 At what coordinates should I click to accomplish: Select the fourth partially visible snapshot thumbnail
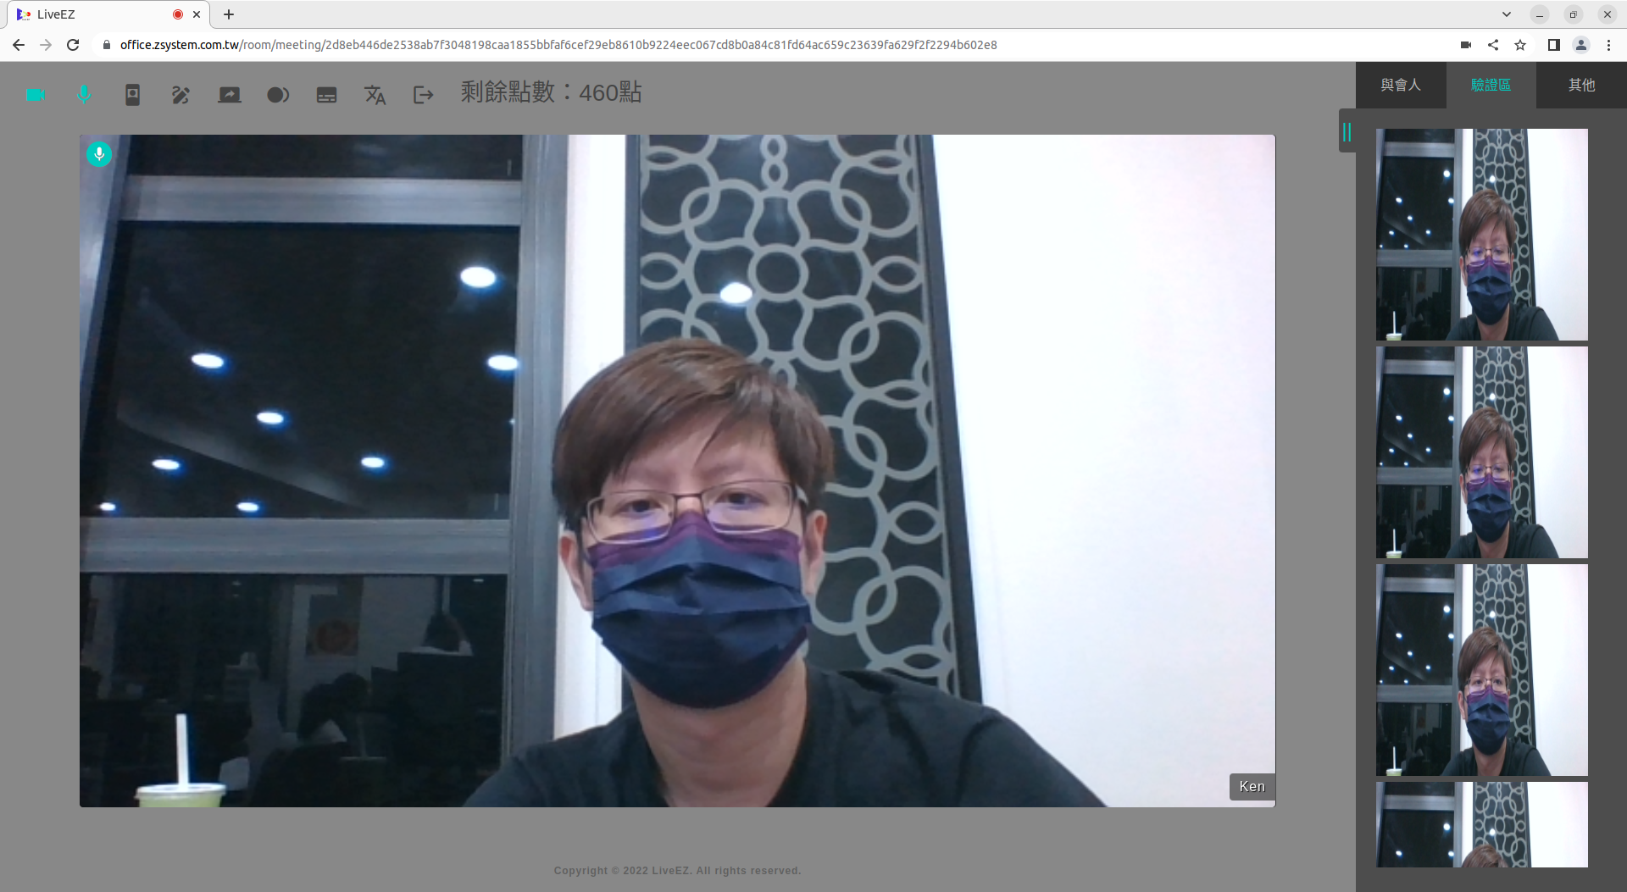click(1482, 824)
